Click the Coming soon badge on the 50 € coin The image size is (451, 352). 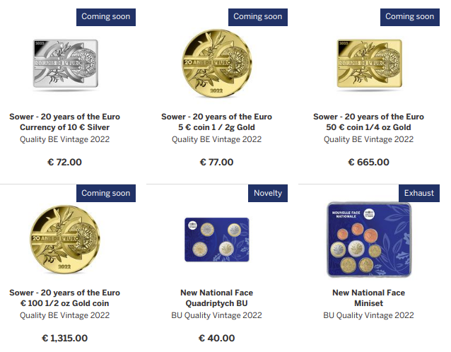tap(409, 17)
